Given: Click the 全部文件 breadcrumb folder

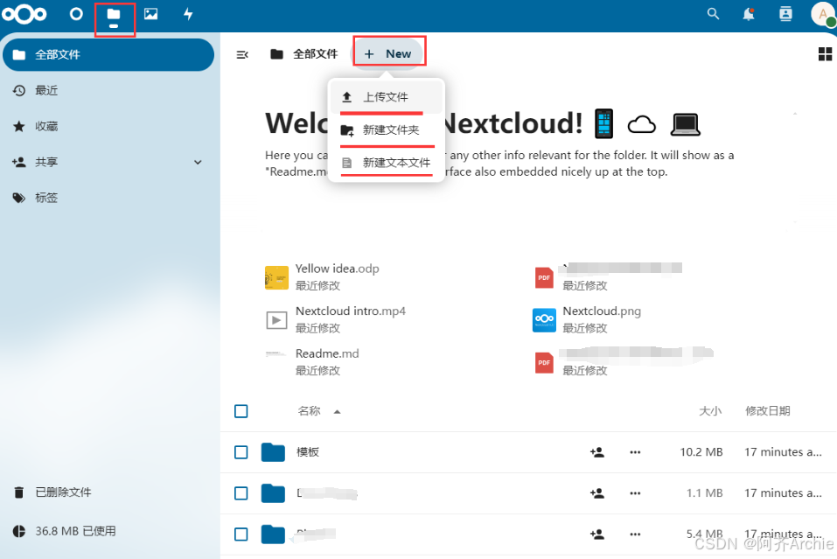Looking at the screenshot, I should (303, 54).
